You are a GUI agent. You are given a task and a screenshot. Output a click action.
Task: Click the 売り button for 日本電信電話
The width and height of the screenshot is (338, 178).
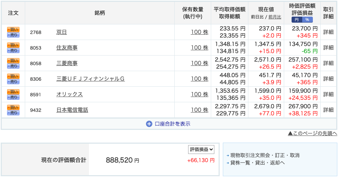(13, 113)
